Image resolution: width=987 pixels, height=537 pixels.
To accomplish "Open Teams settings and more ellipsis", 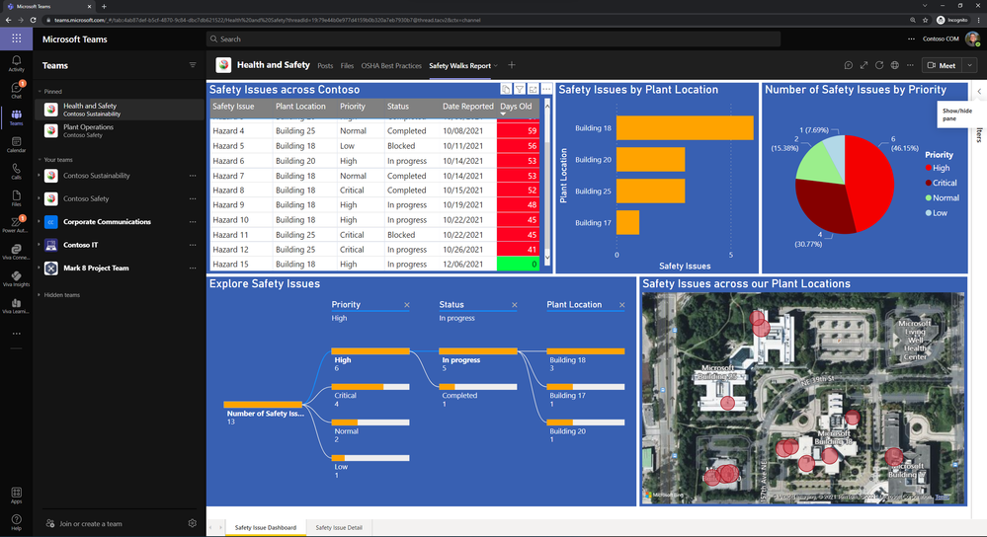I will pyautogui.click(x=911, y=38).
